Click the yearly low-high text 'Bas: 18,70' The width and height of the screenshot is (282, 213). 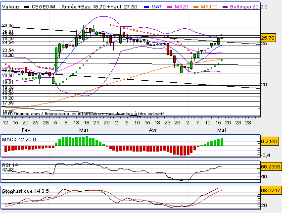click(94, 7)
